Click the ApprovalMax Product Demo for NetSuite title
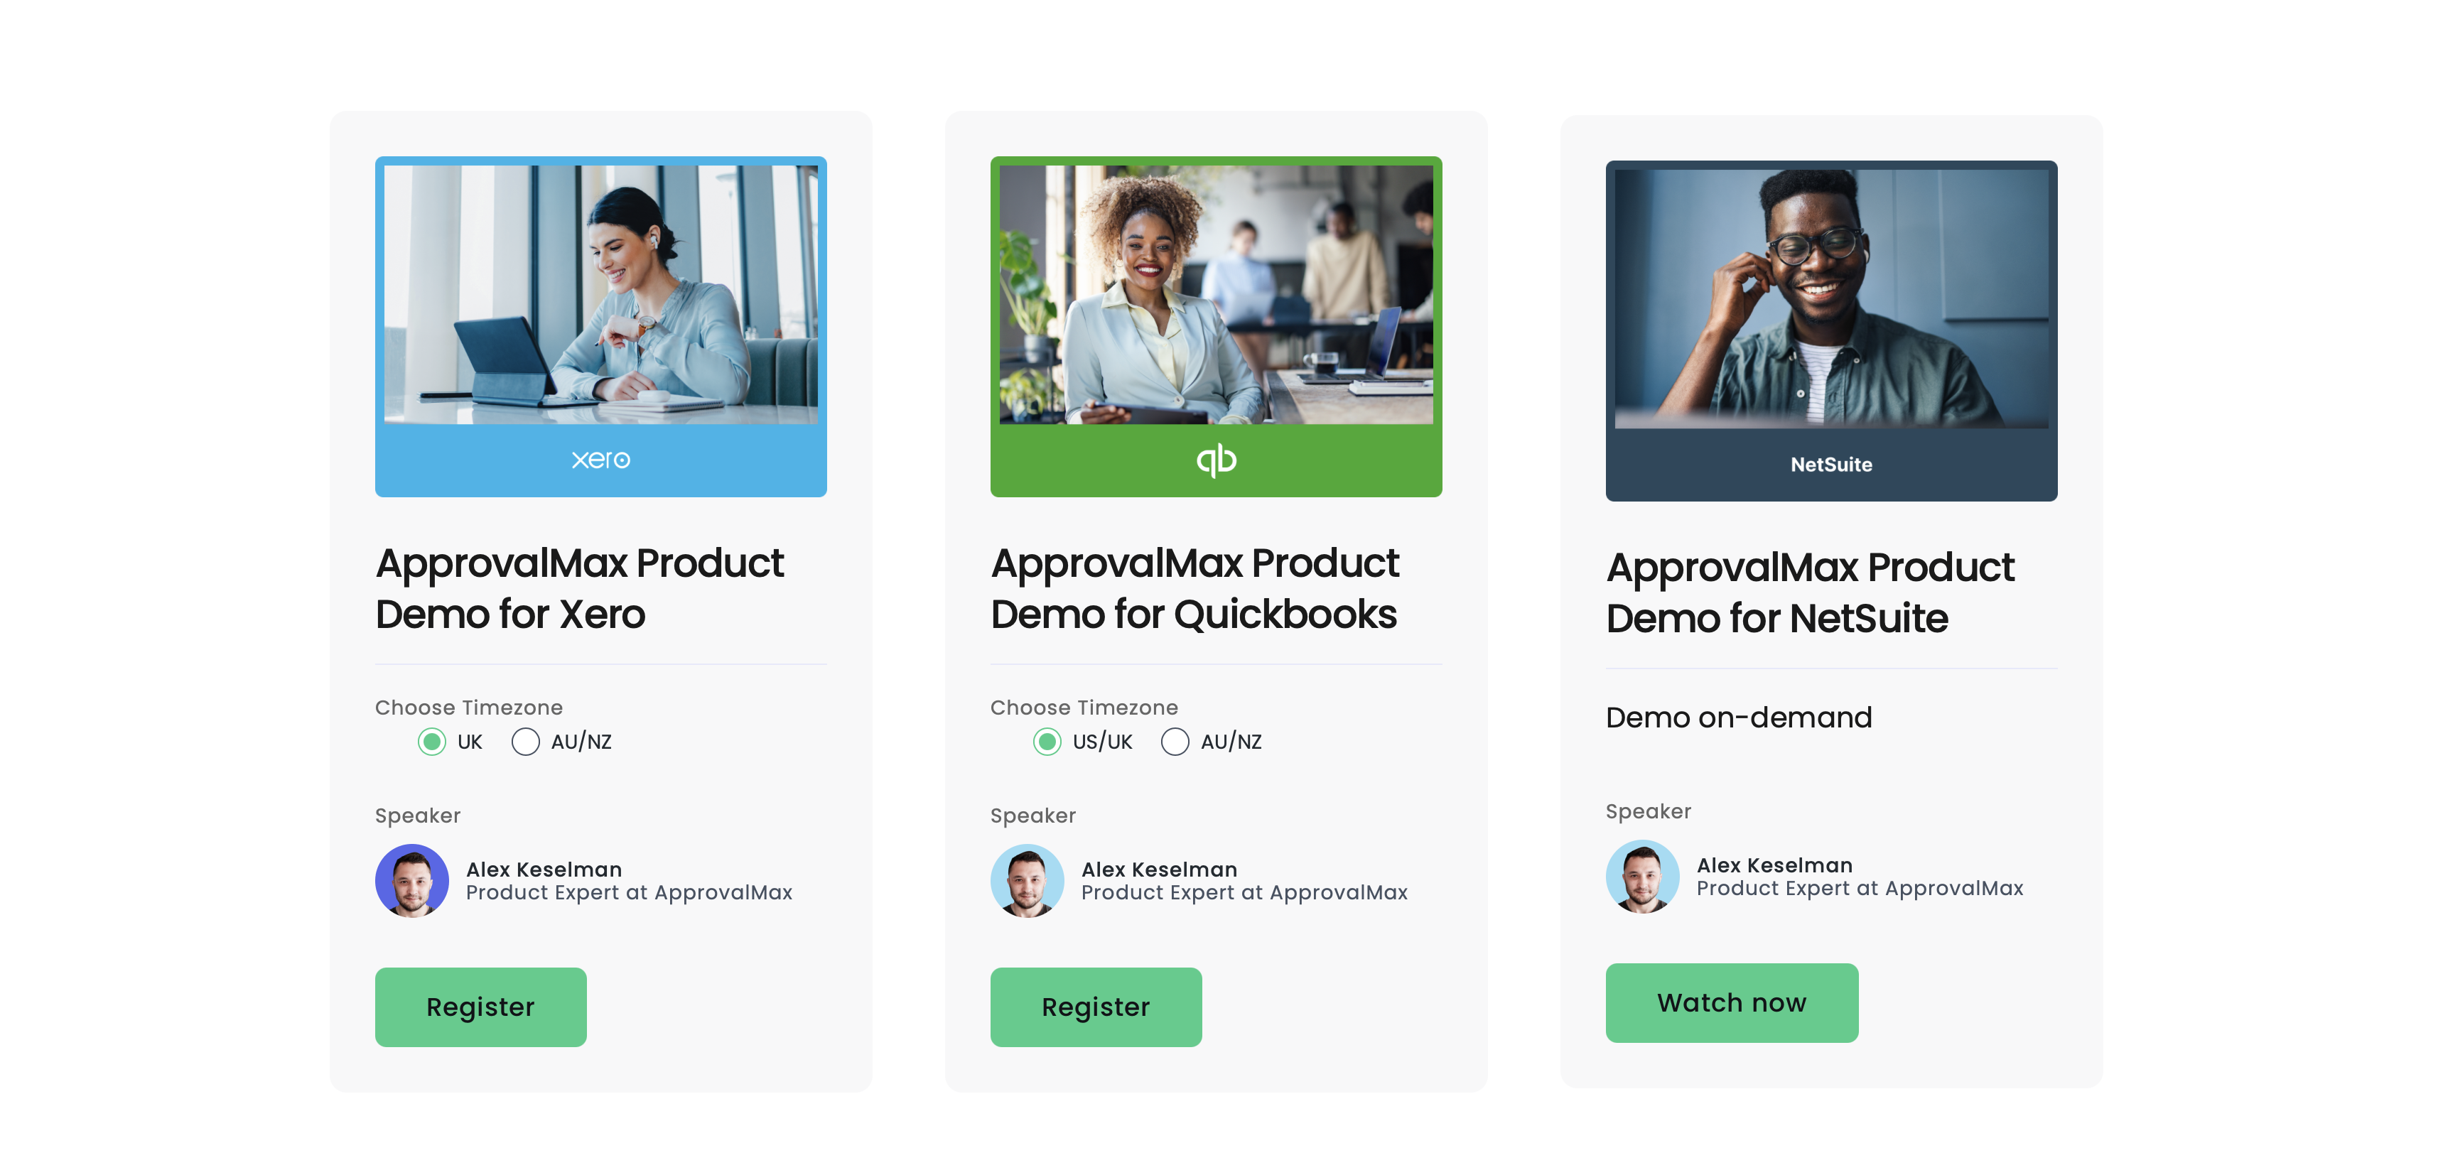The image size is (2443, 1175). tap(1809, 592)
